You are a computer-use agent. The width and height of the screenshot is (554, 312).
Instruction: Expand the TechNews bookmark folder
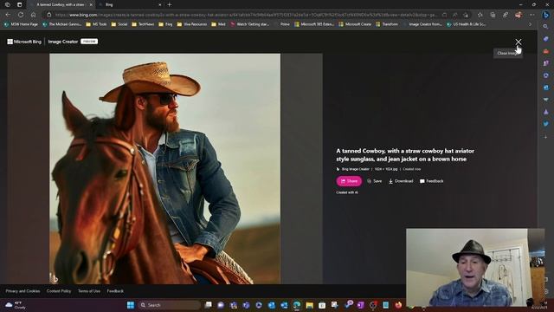pos(142,24)
